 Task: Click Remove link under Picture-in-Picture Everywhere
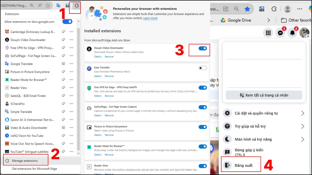[109, 135]
